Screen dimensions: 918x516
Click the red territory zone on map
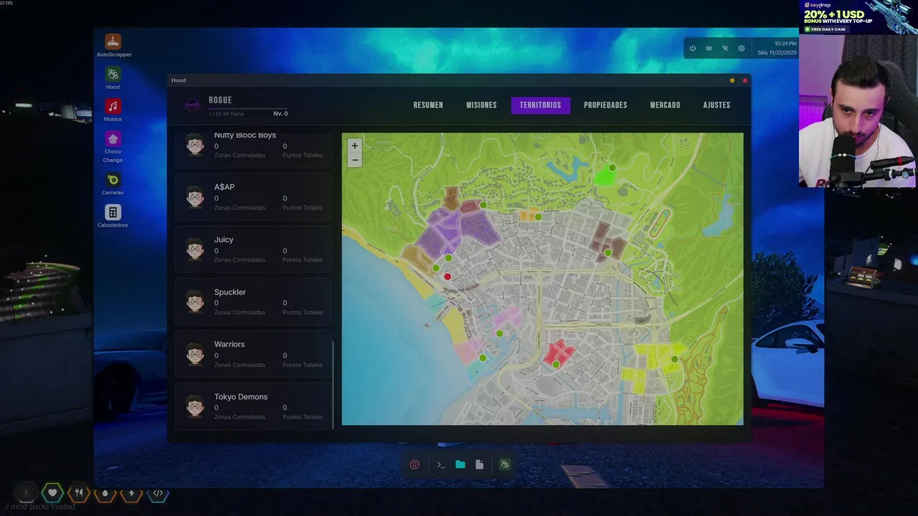click(x=559, y=353)
